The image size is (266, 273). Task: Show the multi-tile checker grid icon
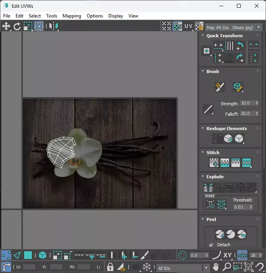(167, 26)
